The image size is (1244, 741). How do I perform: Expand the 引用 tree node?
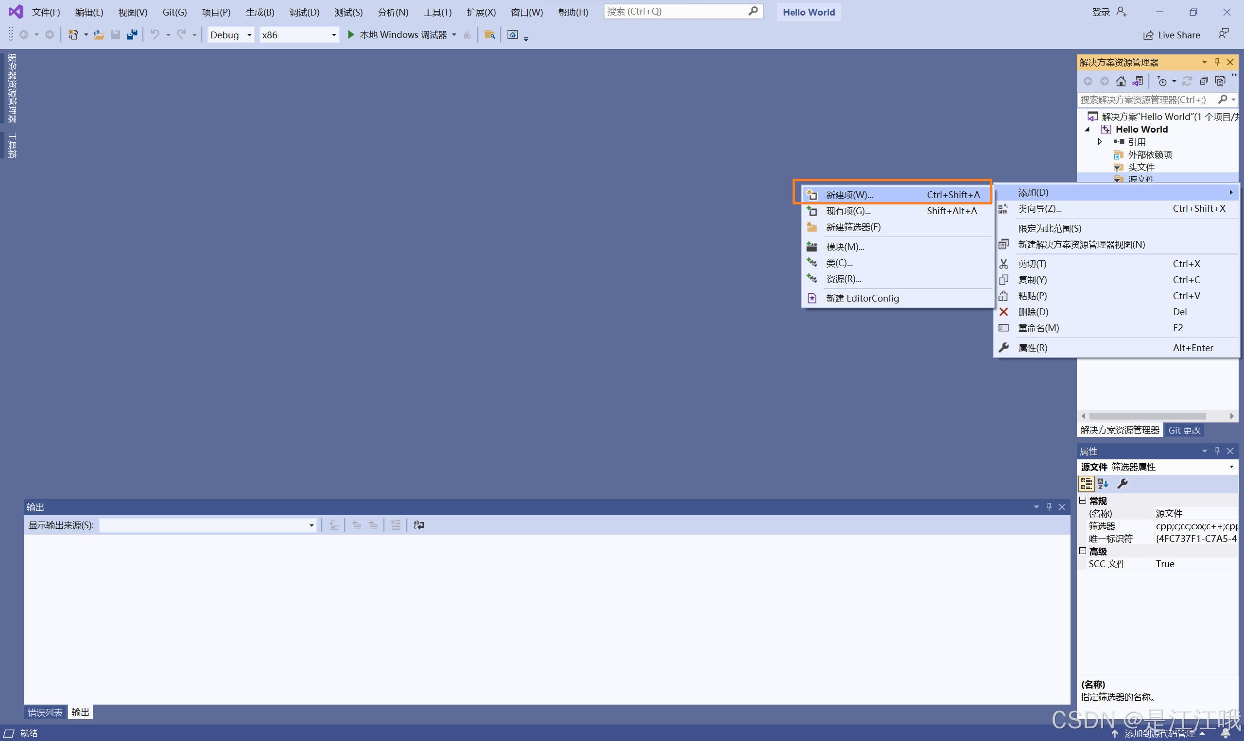pyautogui.click(x=1099, y=142)
